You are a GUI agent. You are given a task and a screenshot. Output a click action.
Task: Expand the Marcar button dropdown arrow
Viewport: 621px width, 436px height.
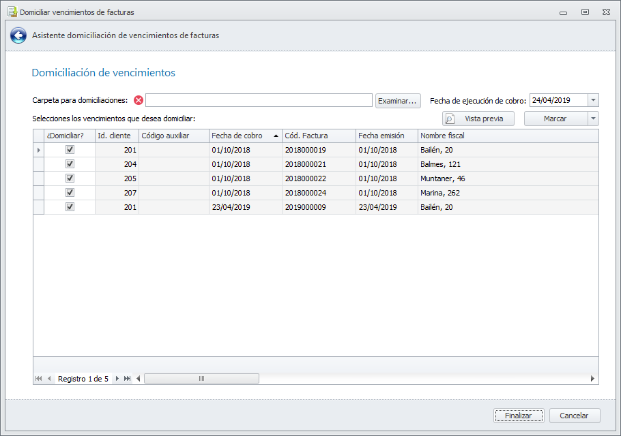593,119
